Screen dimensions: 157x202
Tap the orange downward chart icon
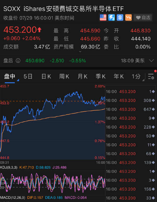pos(128,17)
